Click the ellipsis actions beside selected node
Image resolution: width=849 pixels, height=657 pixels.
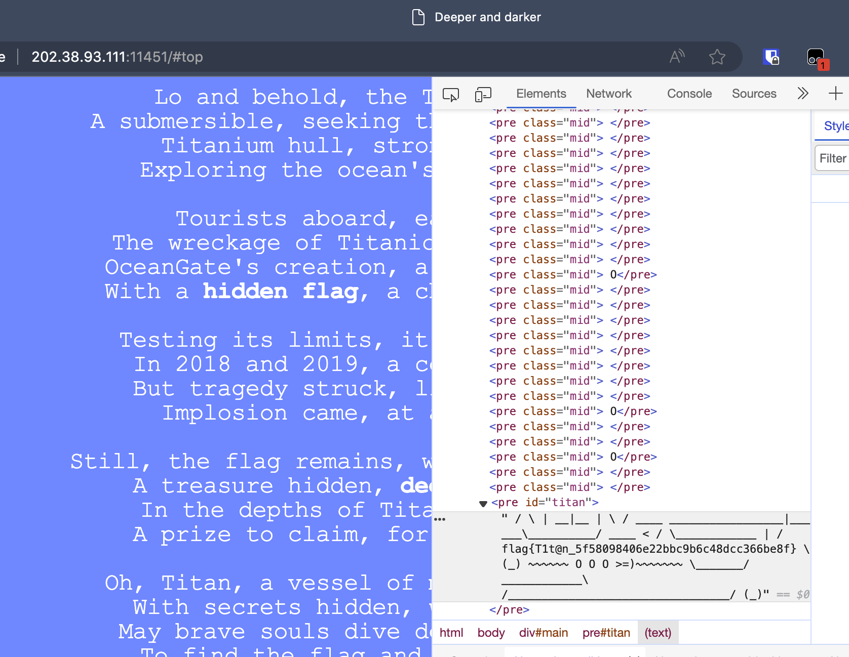pos(440,519)
